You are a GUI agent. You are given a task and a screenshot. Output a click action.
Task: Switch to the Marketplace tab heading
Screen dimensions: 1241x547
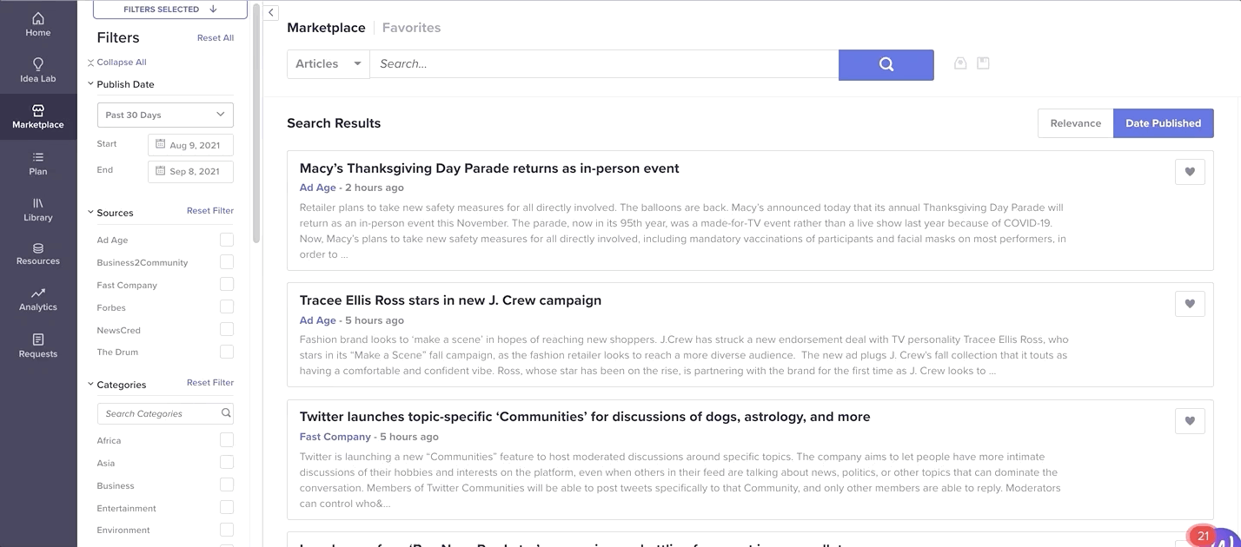326,28
